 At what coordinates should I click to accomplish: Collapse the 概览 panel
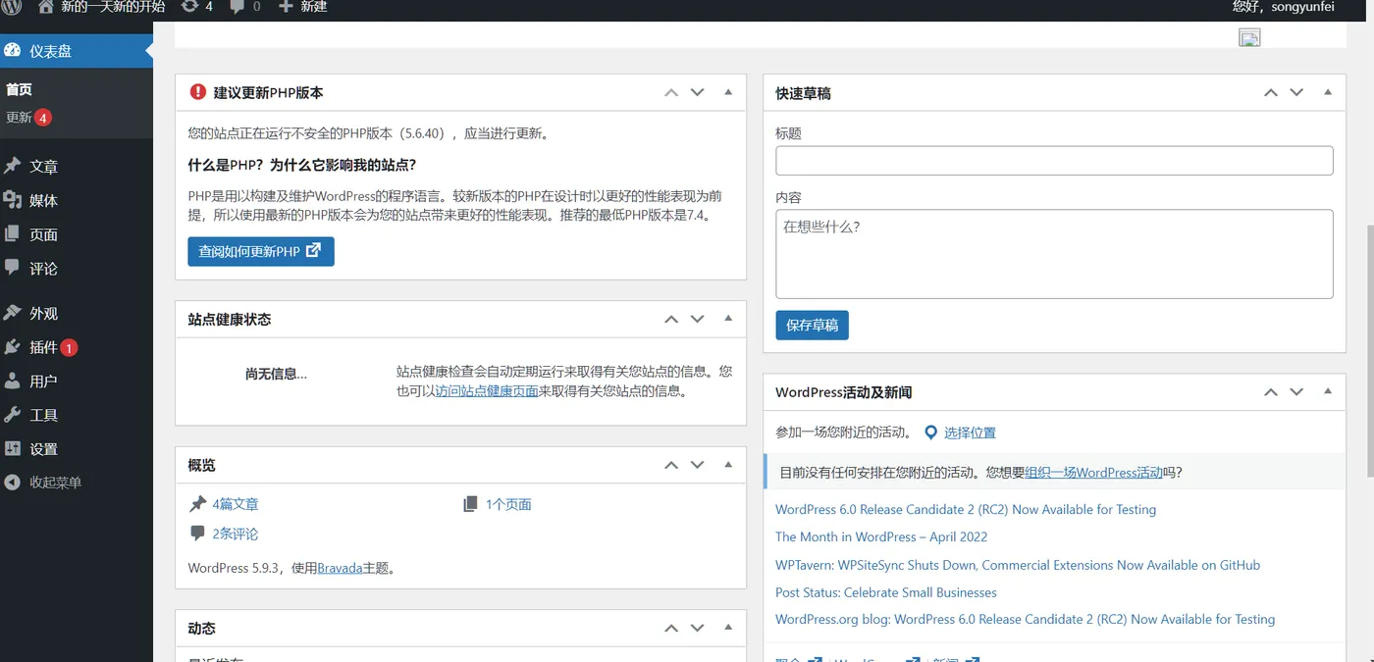[x=728, y=465]
